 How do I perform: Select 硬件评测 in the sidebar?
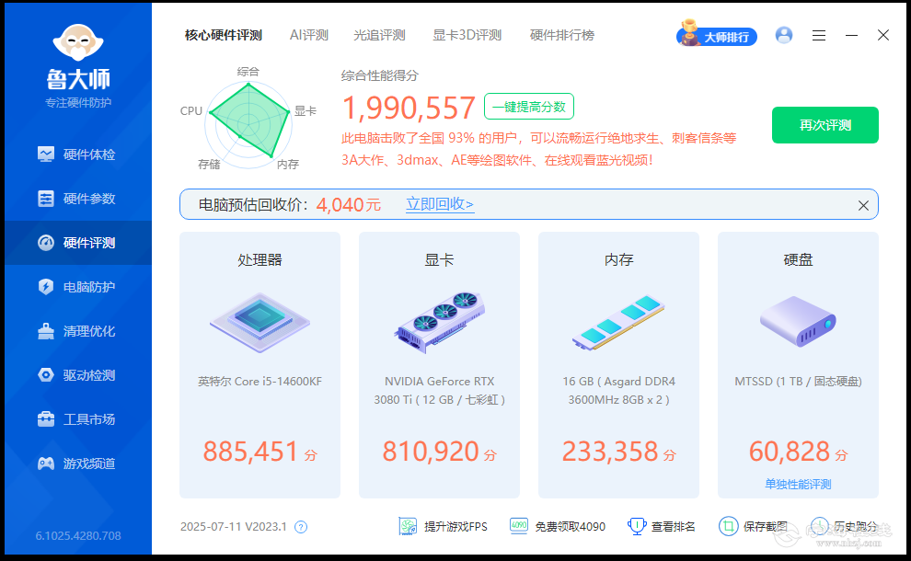point(78,243)
